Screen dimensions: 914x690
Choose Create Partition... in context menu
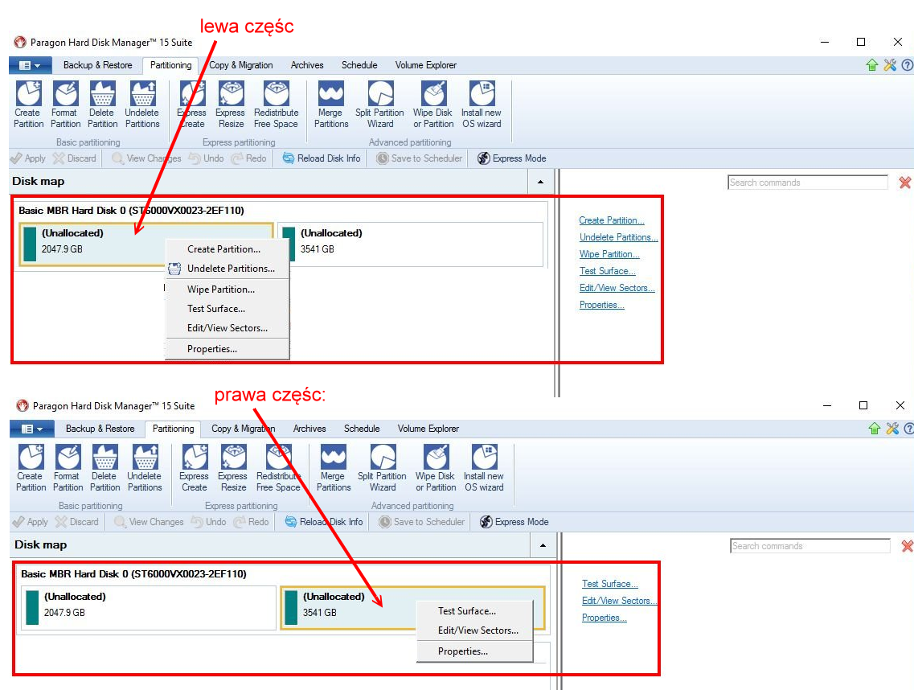227,249
